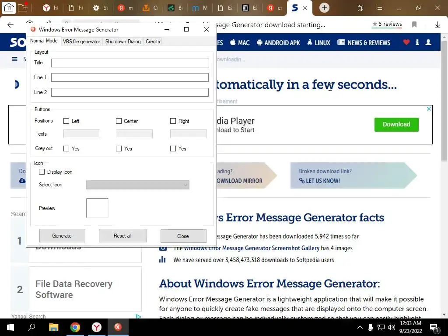Select the Normal Mode tab
448x336 pixels.
tap(44, 41)
